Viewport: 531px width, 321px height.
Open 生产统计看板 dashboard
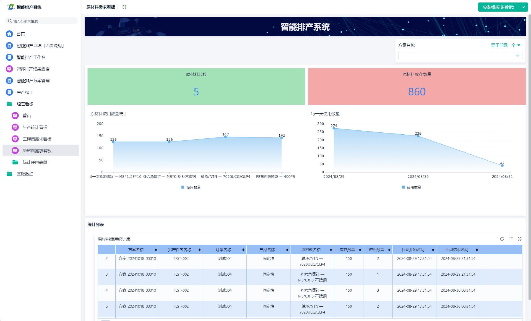point(35,127)
